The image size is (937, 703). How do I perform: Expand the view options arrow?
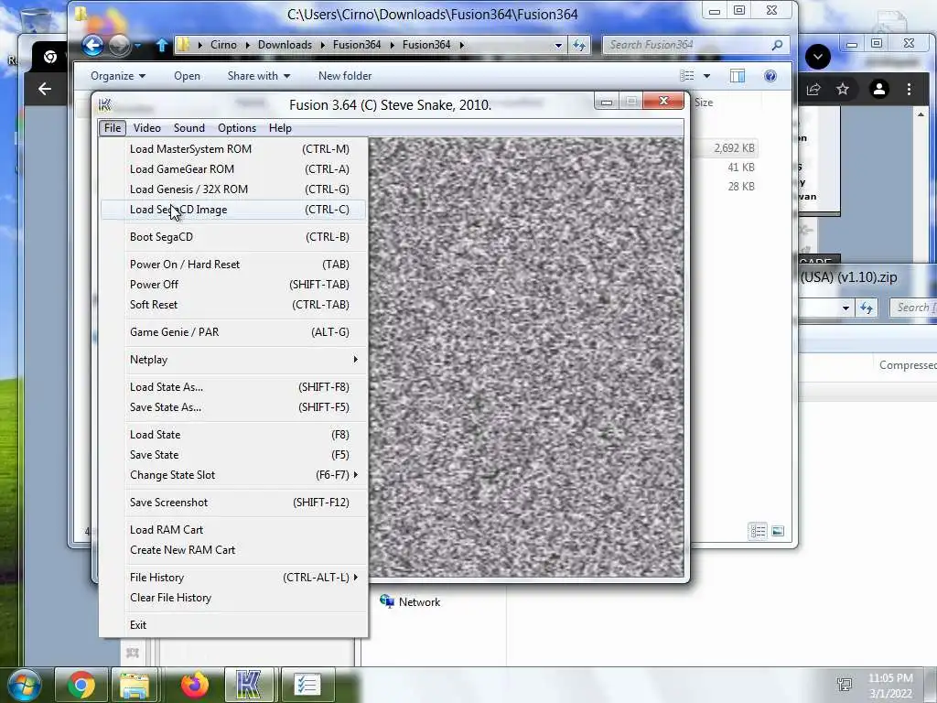point(707,76)
